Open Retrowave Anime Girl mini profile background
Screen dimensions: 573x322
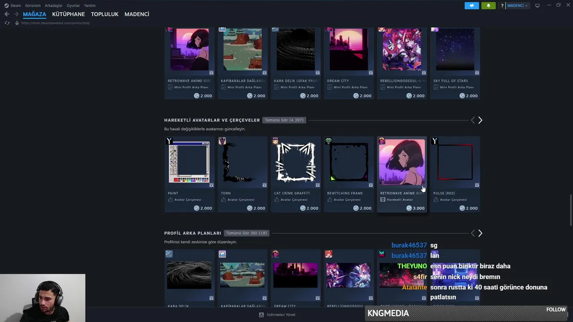click(189, 63)
